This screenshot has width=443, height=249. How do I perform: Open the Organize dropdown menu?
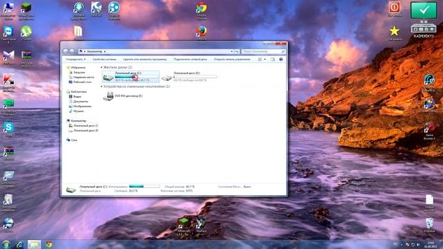[75, 59]
